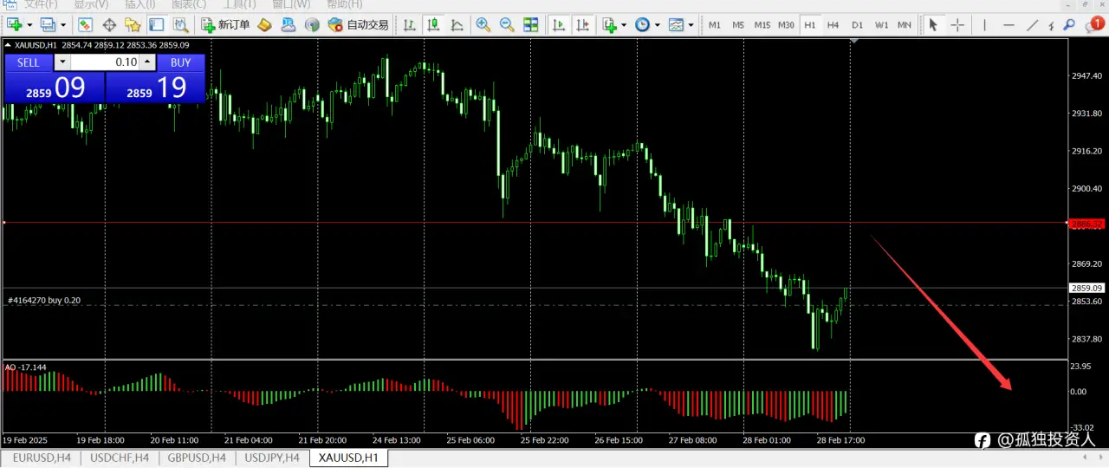Expand the templates dropdown arrow
The image size is (1109, 468).
click(691, 25)
